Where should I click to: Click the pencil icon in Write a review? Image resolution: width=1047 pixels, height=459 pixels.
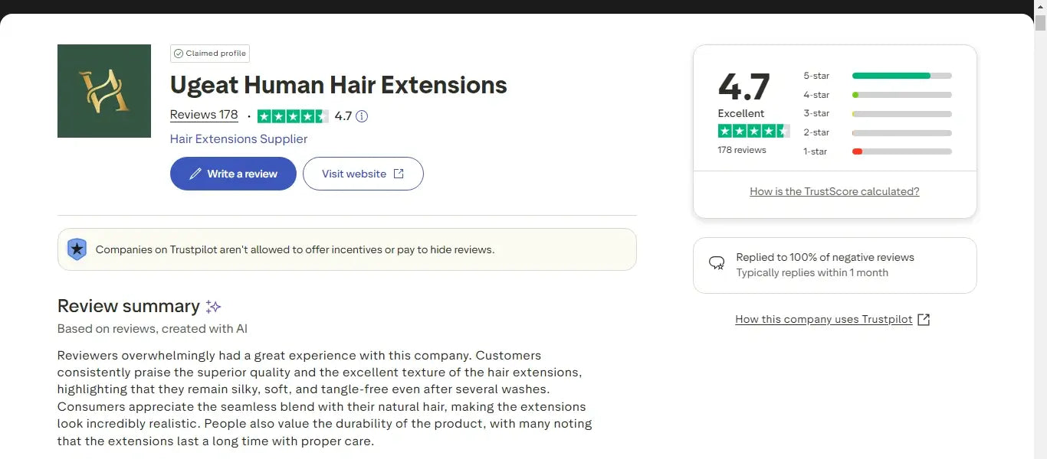click(x=195, y=174)
